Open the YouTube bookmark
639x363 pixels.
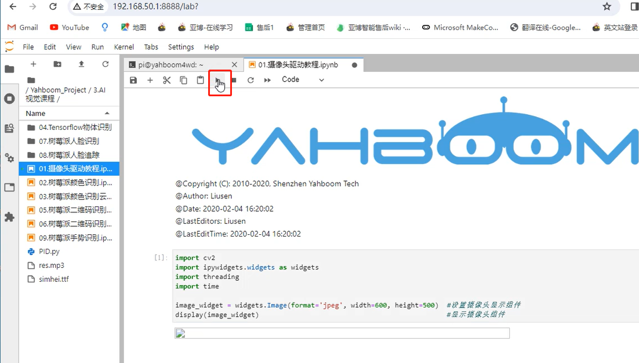(x=69, y=27)
